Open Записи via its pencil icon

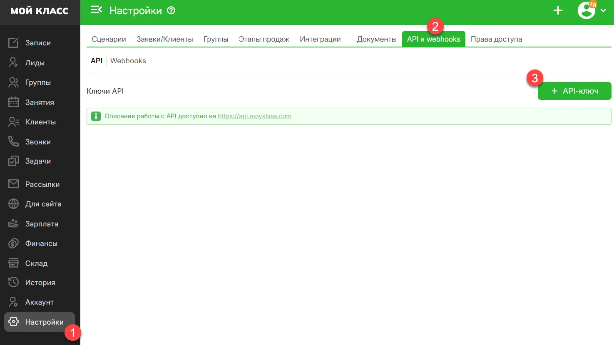[13, 43]
